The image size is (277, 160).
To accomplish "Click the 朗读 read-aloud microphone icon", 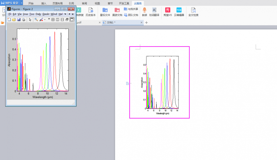I will (144, 10).
